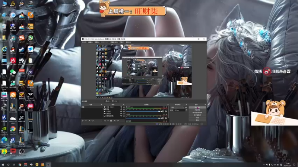Screen dimensions: 298x167
Task: Click the Audio Mixer vertical scrollbar
Action: point(169,112)
